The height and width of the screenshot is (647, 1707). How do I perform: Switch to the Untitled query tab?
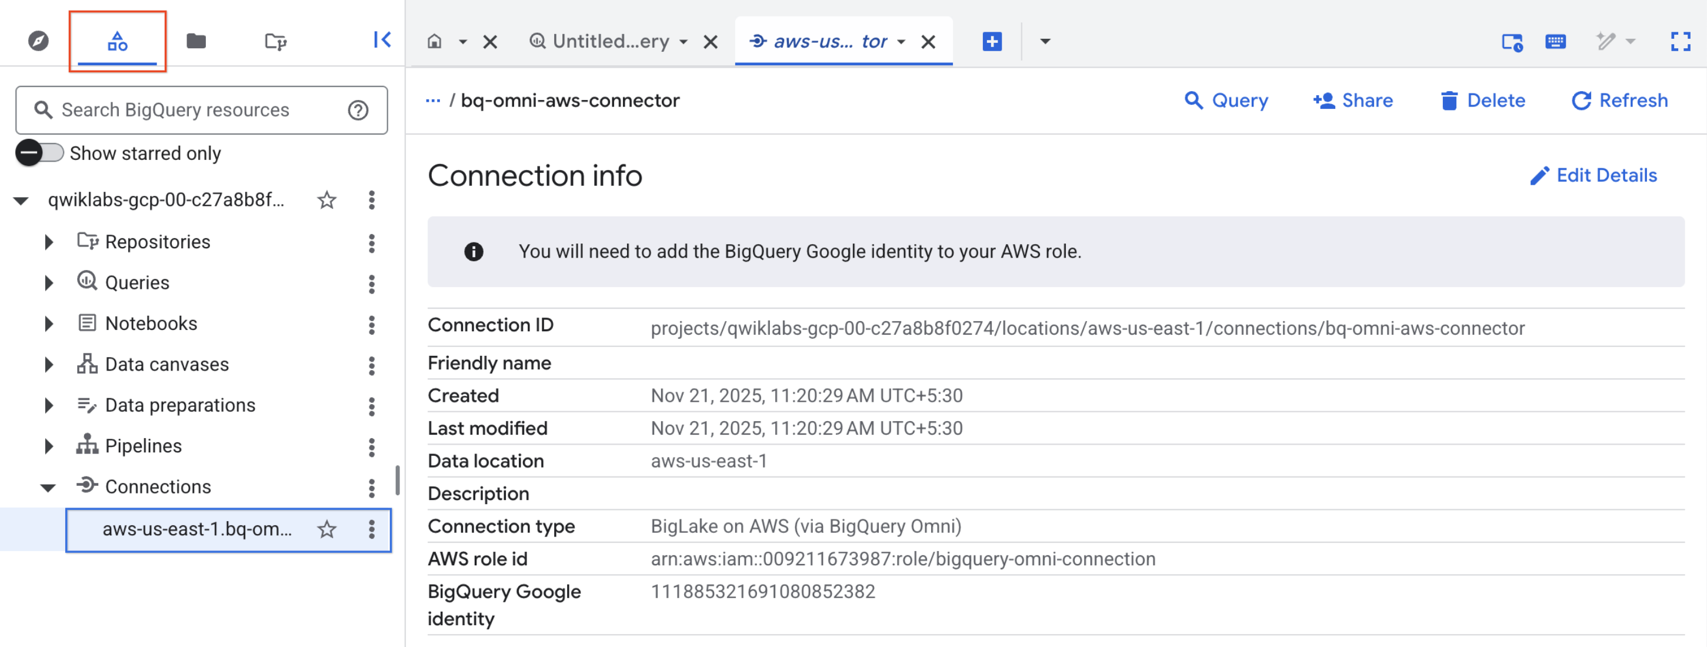coord(608,41)
